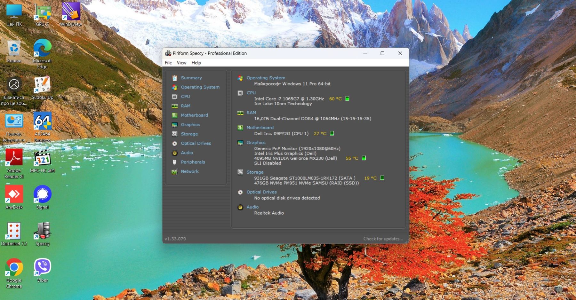The width and height of the screenshot is (576, 300).
Task: Open the Help menu
Action: pyautogui.click(x=196, y=63)
